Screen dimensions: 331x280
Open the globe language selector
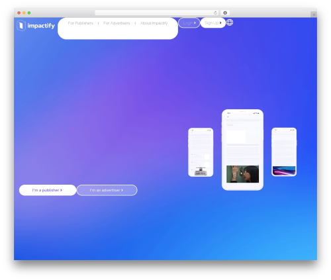(x=230, y=23)
